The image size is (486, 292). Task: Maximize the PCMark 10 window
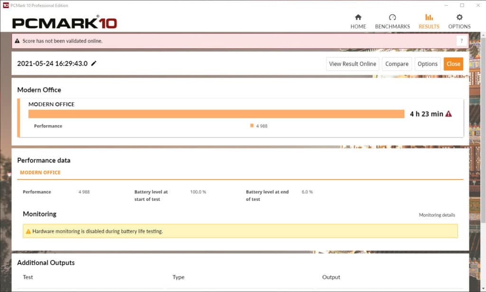coord(462,5)
